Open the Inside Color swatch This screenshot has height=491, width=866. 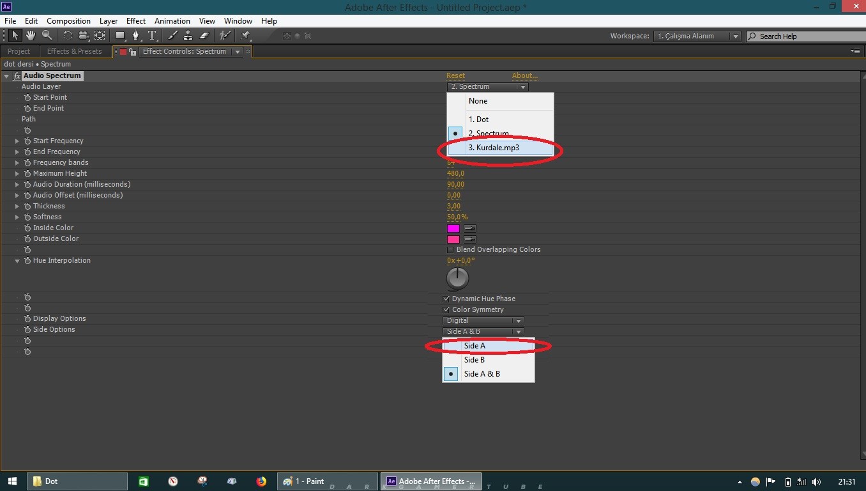pos(453,228)
